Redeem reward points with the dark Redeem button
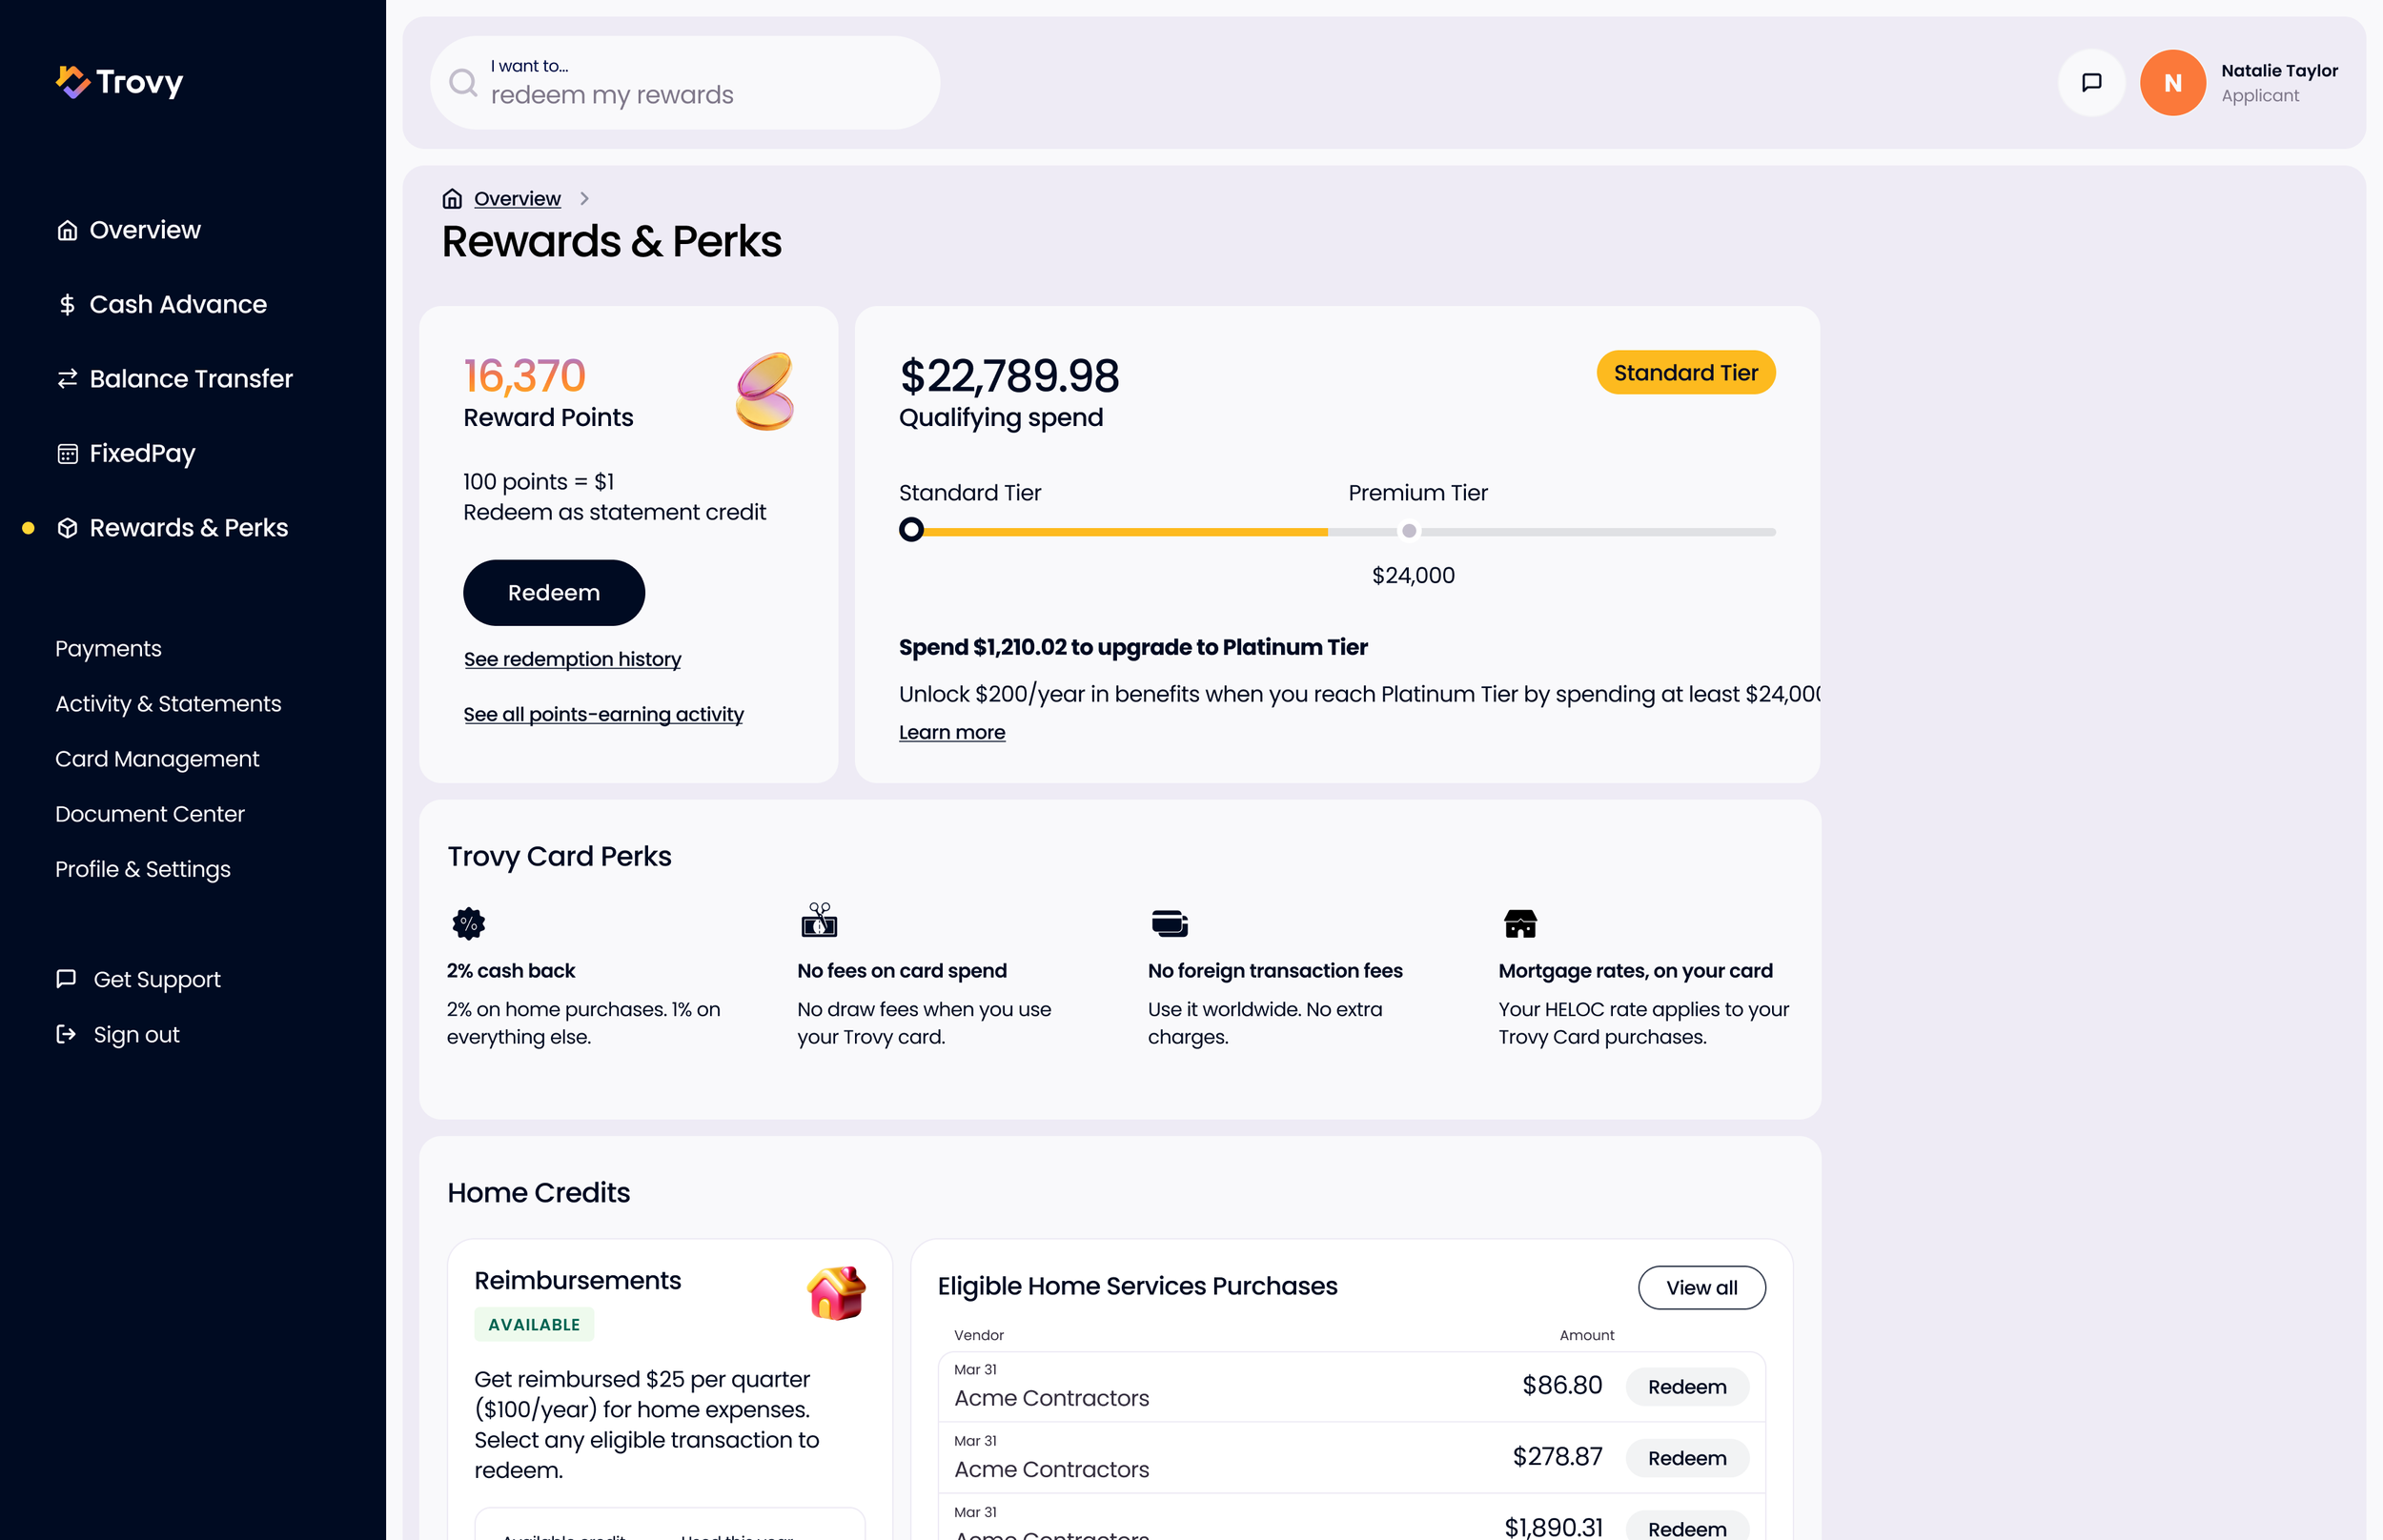The image size is (2383, 1540). 554,592
